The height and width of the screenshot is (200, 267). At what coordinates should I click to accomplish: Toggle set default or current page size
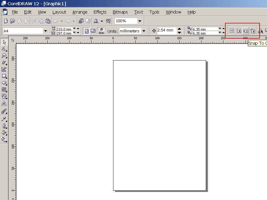pyautogui.click(x=101, y=31)
